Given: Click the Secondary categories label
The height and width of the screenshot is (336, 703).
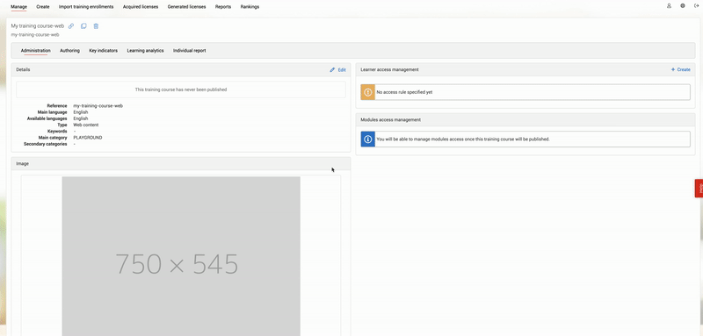Looking at the screenshot, I should (x=46, y=144).
